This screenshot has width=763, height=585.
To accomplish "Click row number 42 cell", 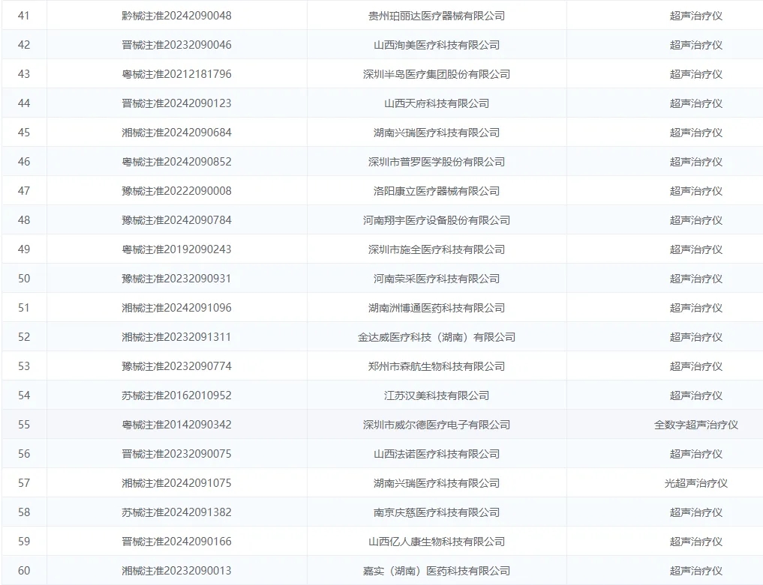I will [24, 45].
